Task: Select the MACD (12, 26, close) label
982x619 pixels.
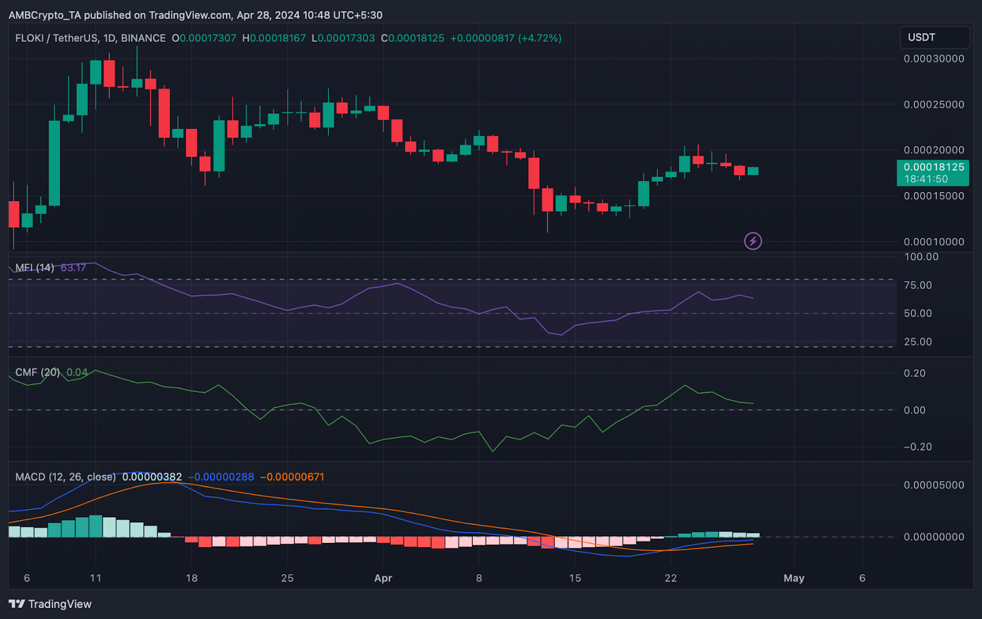Action: coord(65,477)
